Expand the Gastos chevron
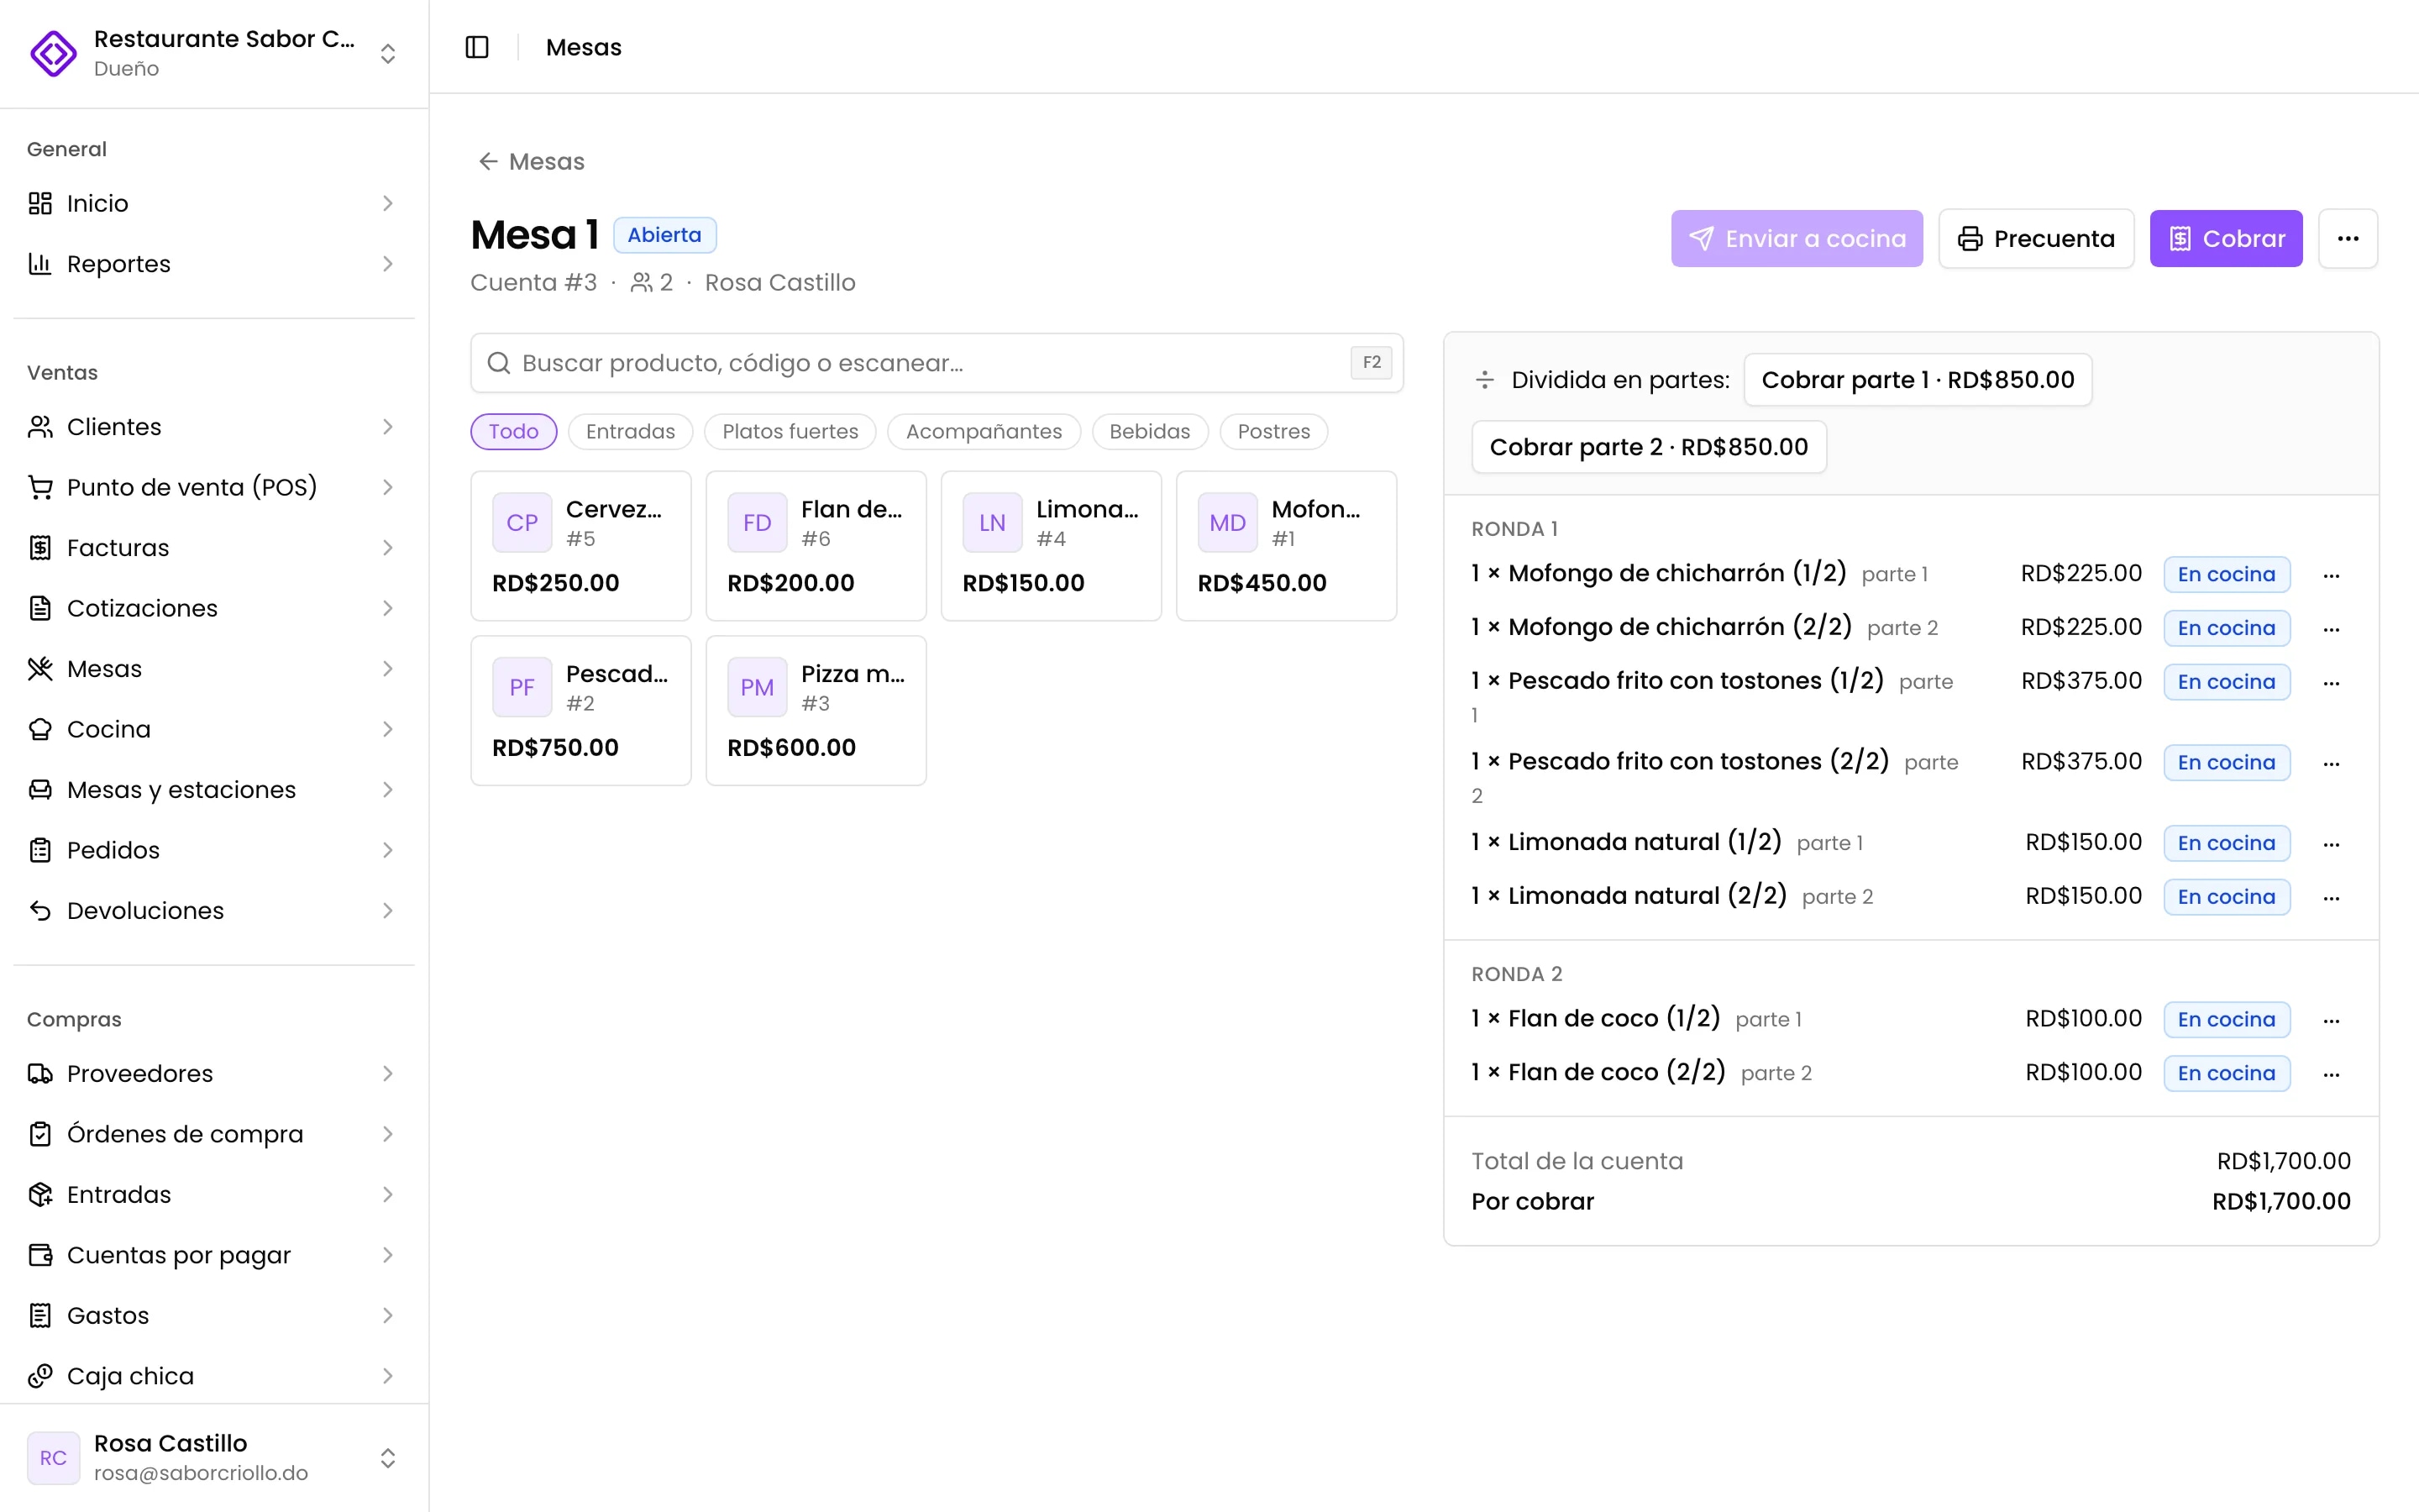 [x=388, y=1316]
